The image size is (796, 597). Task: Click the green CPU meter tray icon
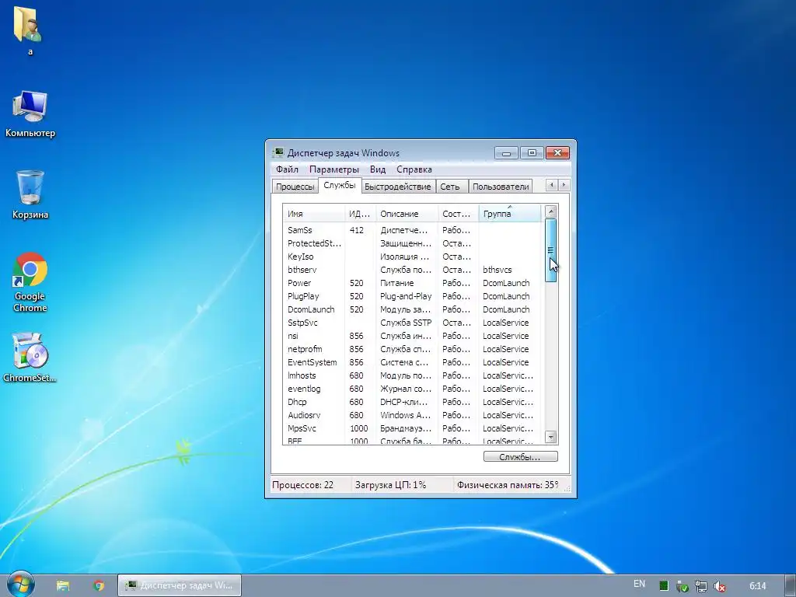coord(663,586)
